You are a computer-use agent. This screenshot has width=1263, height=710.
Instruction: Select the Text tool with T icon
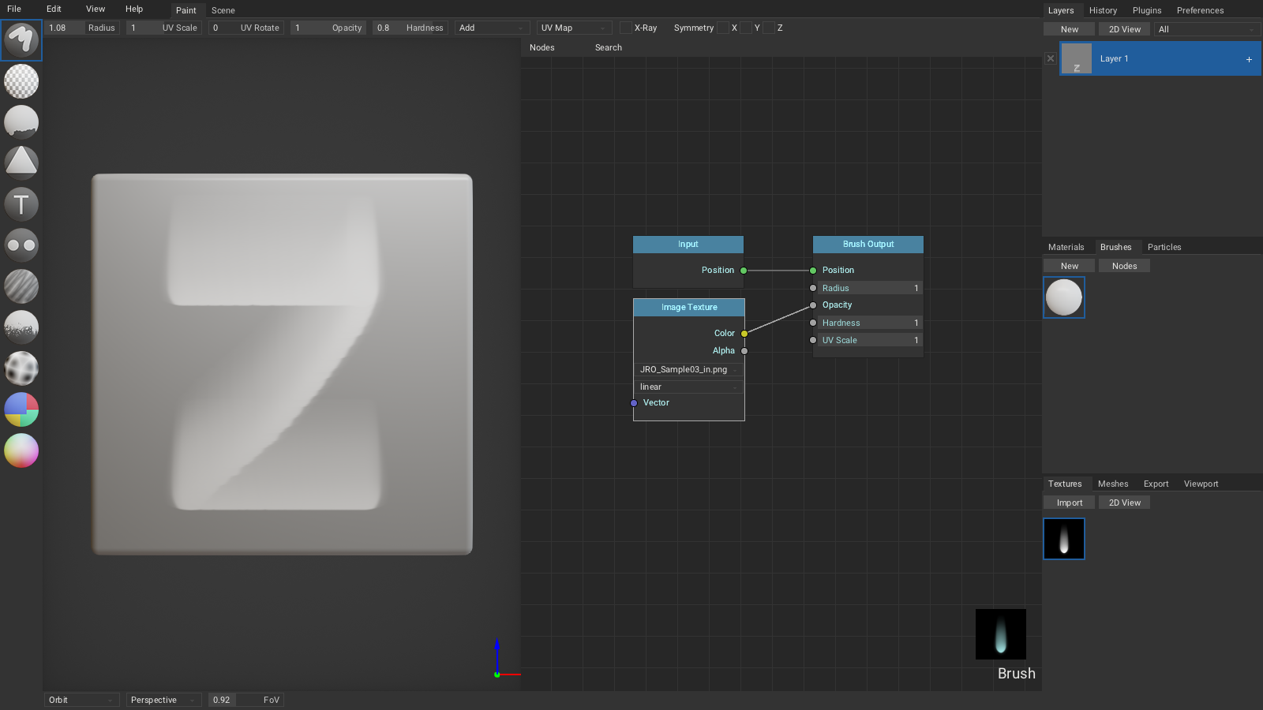pos(21,204)
